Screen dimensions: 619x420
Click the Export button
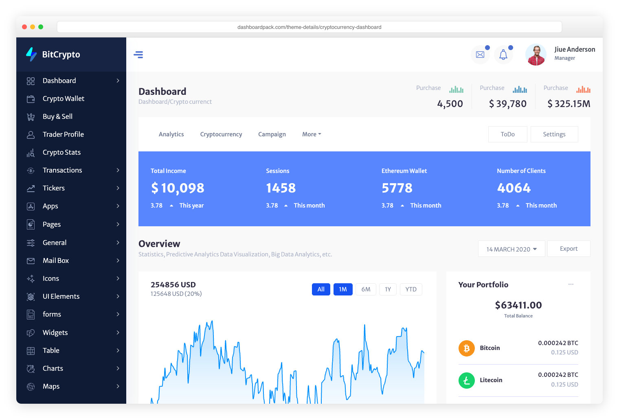569,249
